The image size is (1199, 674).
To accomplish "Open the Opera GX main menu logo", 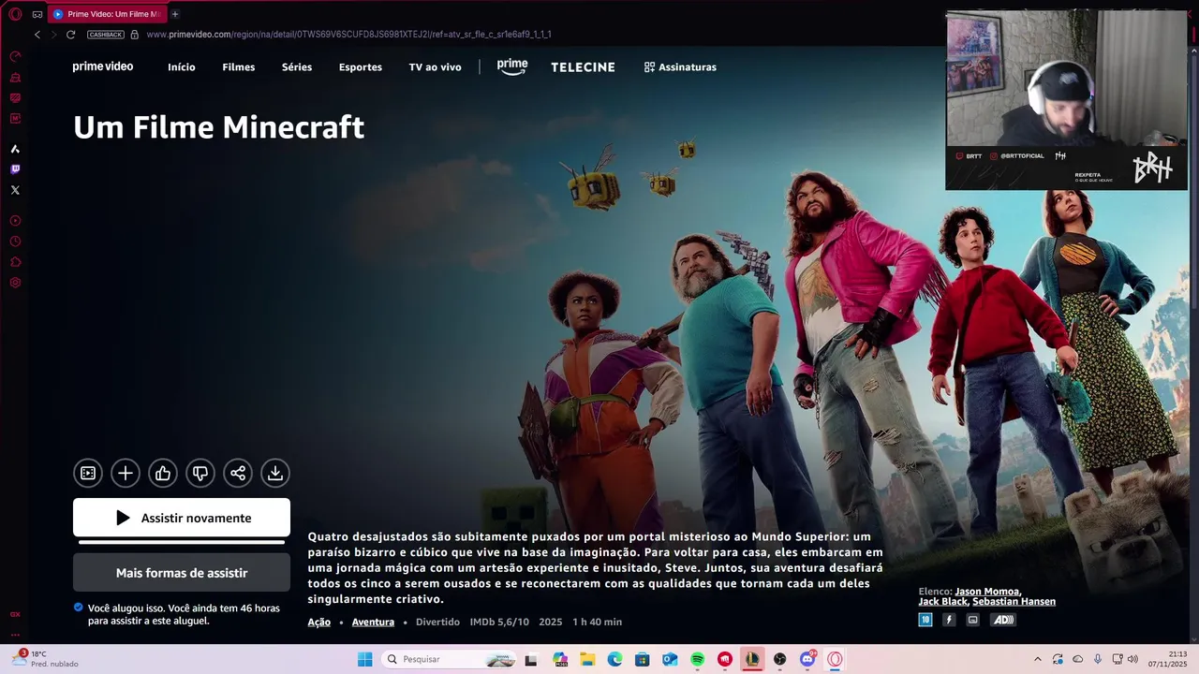I will pos(15,14).
